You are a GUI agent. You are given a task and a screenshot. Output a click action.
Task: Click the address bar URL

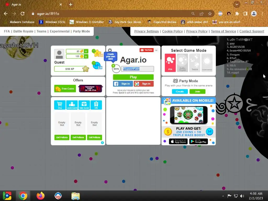(48, 14)
